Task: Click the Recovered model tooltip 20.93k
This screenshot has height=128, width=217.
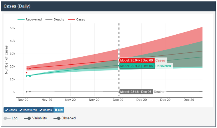Action: click(136, 66)
